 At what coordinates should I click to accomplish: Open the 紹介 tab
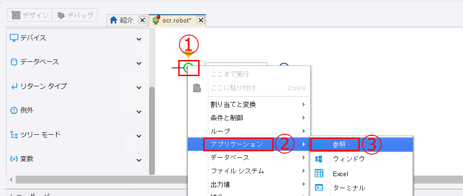click(127, 20)
